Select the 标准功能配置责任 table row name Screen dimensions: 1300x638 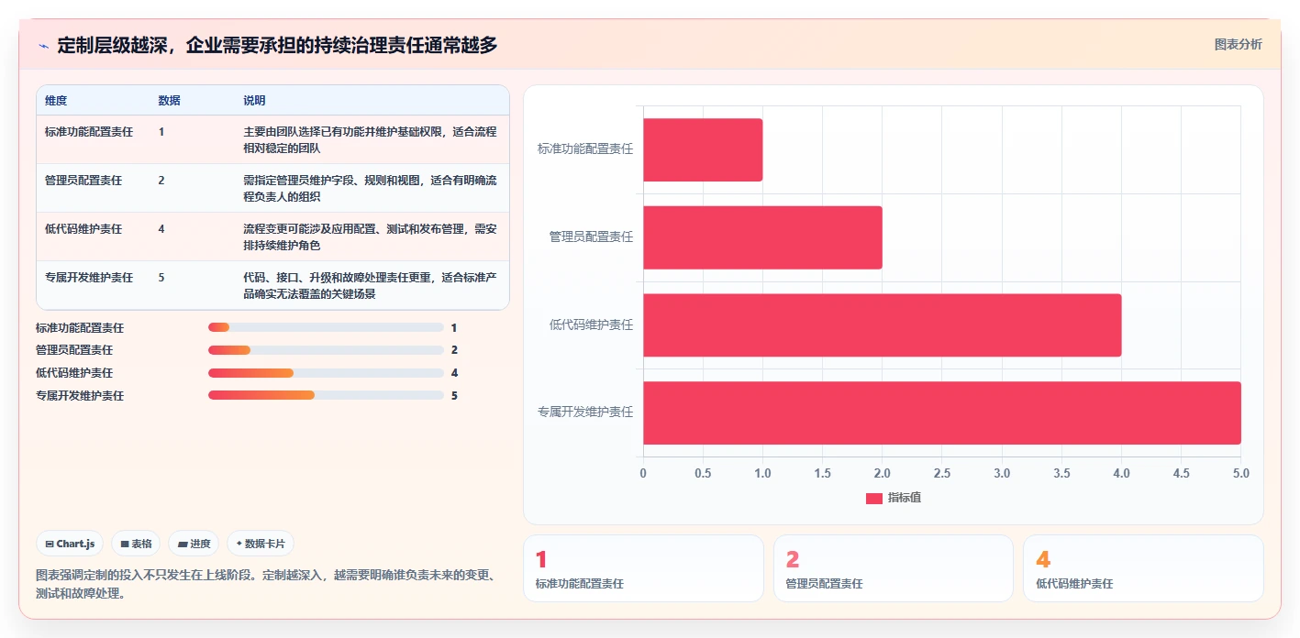point(89,132)
